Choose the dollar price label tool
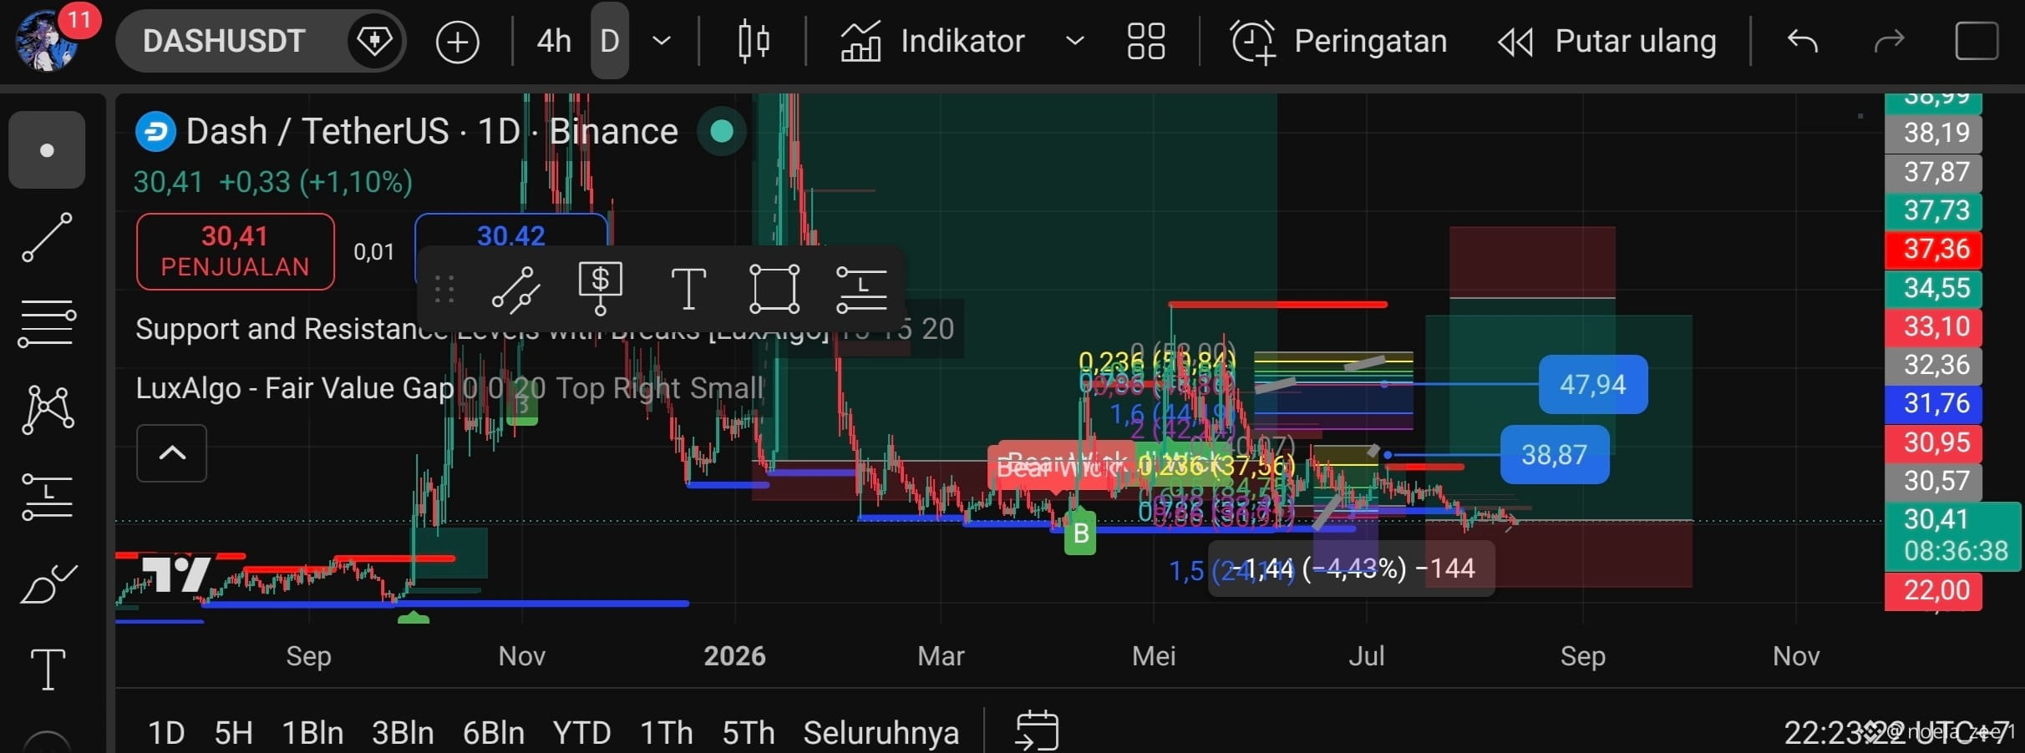 [601, 288]
